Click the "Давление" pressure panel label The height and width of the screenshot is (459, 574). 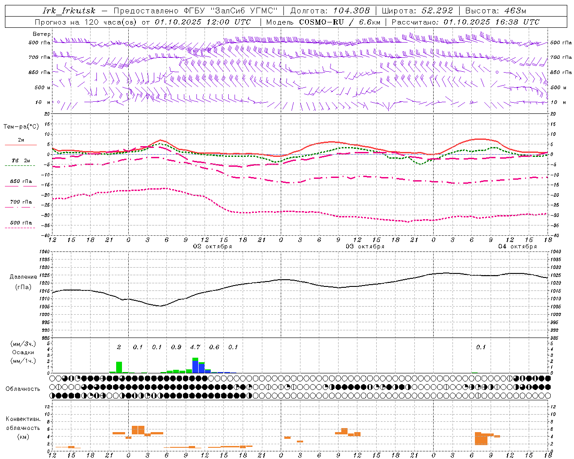(x=23, y=277)
